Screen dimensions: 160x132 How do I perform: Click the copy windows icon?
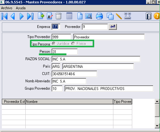click(x=110, y=16)
